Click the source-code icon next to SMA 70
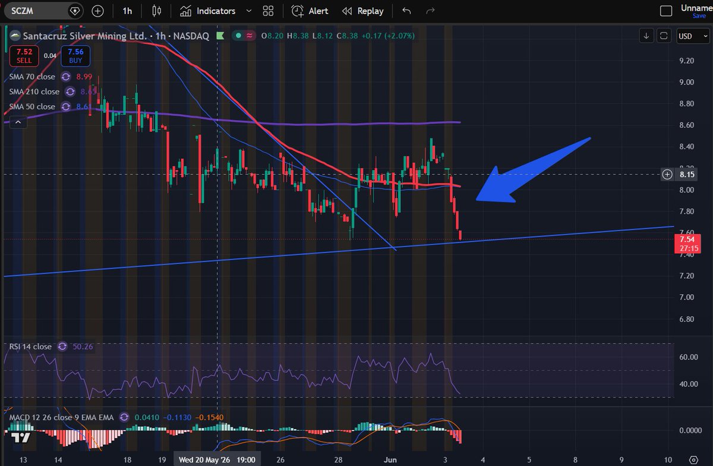Viewport: 713px width, 466px height. point(65,77)
